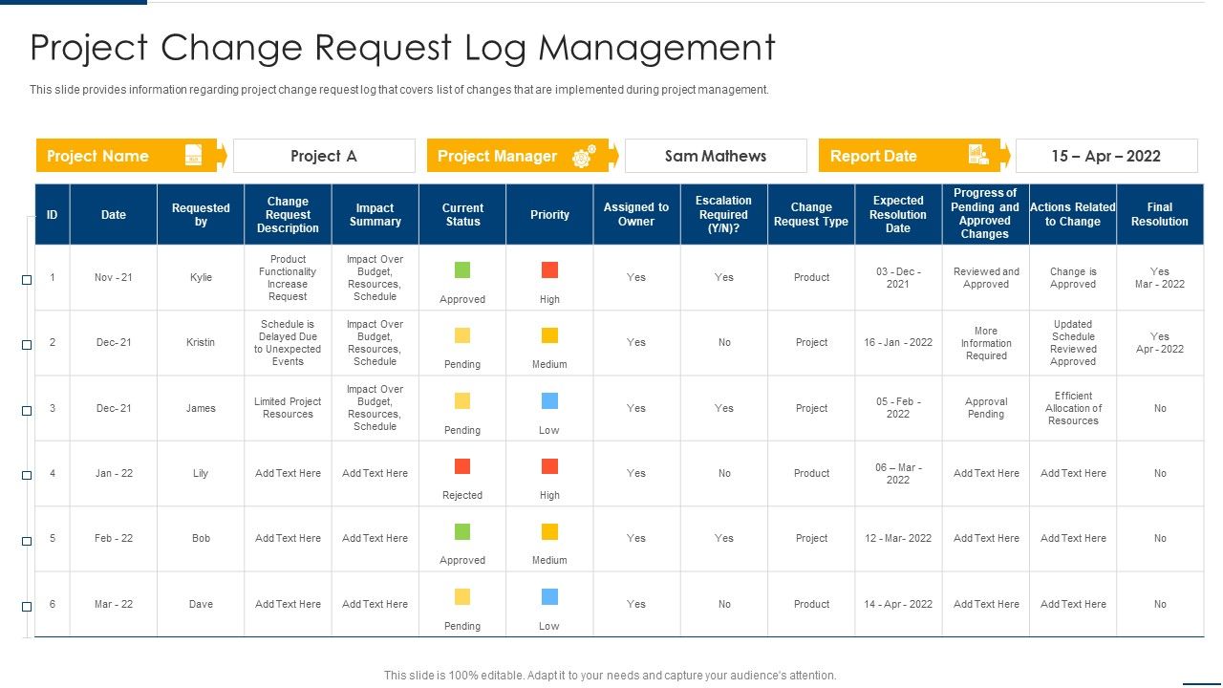Select the name Kristin
Screen dimensions: 1223x688
click(x=201, y=342)
